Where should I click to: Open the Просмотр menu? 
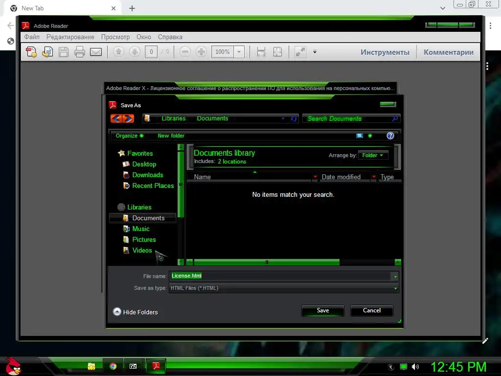(115, 37)
